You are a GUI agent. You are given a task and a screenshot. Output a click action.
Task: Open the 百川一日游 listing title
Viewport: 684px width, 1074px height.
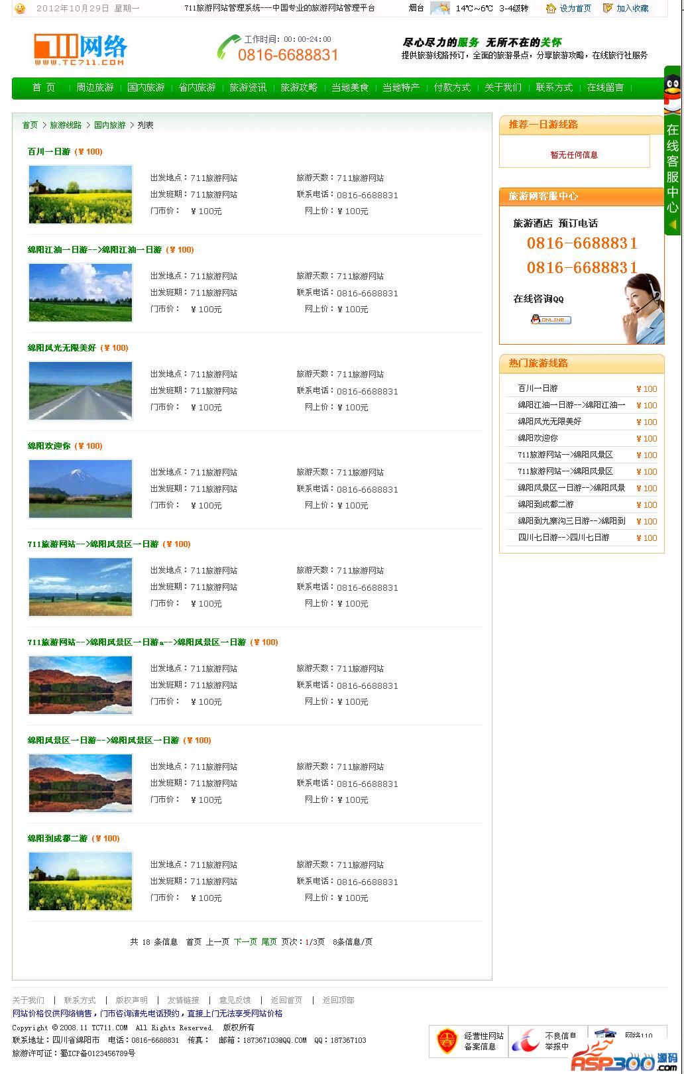click(x=49, y=152)
